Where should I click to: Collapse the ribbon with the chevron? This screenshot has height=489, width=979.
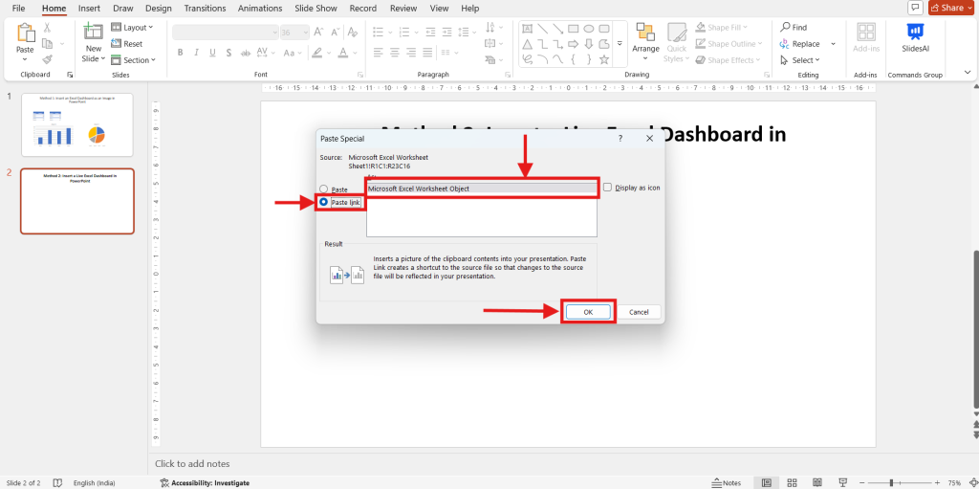[968, 73]
